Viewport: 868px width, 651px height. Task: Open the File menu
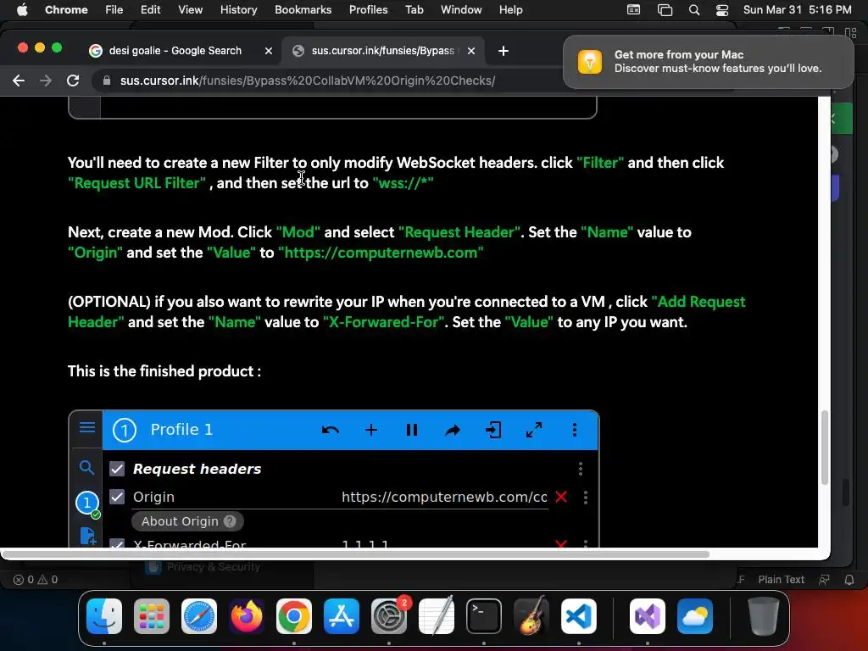114,10
